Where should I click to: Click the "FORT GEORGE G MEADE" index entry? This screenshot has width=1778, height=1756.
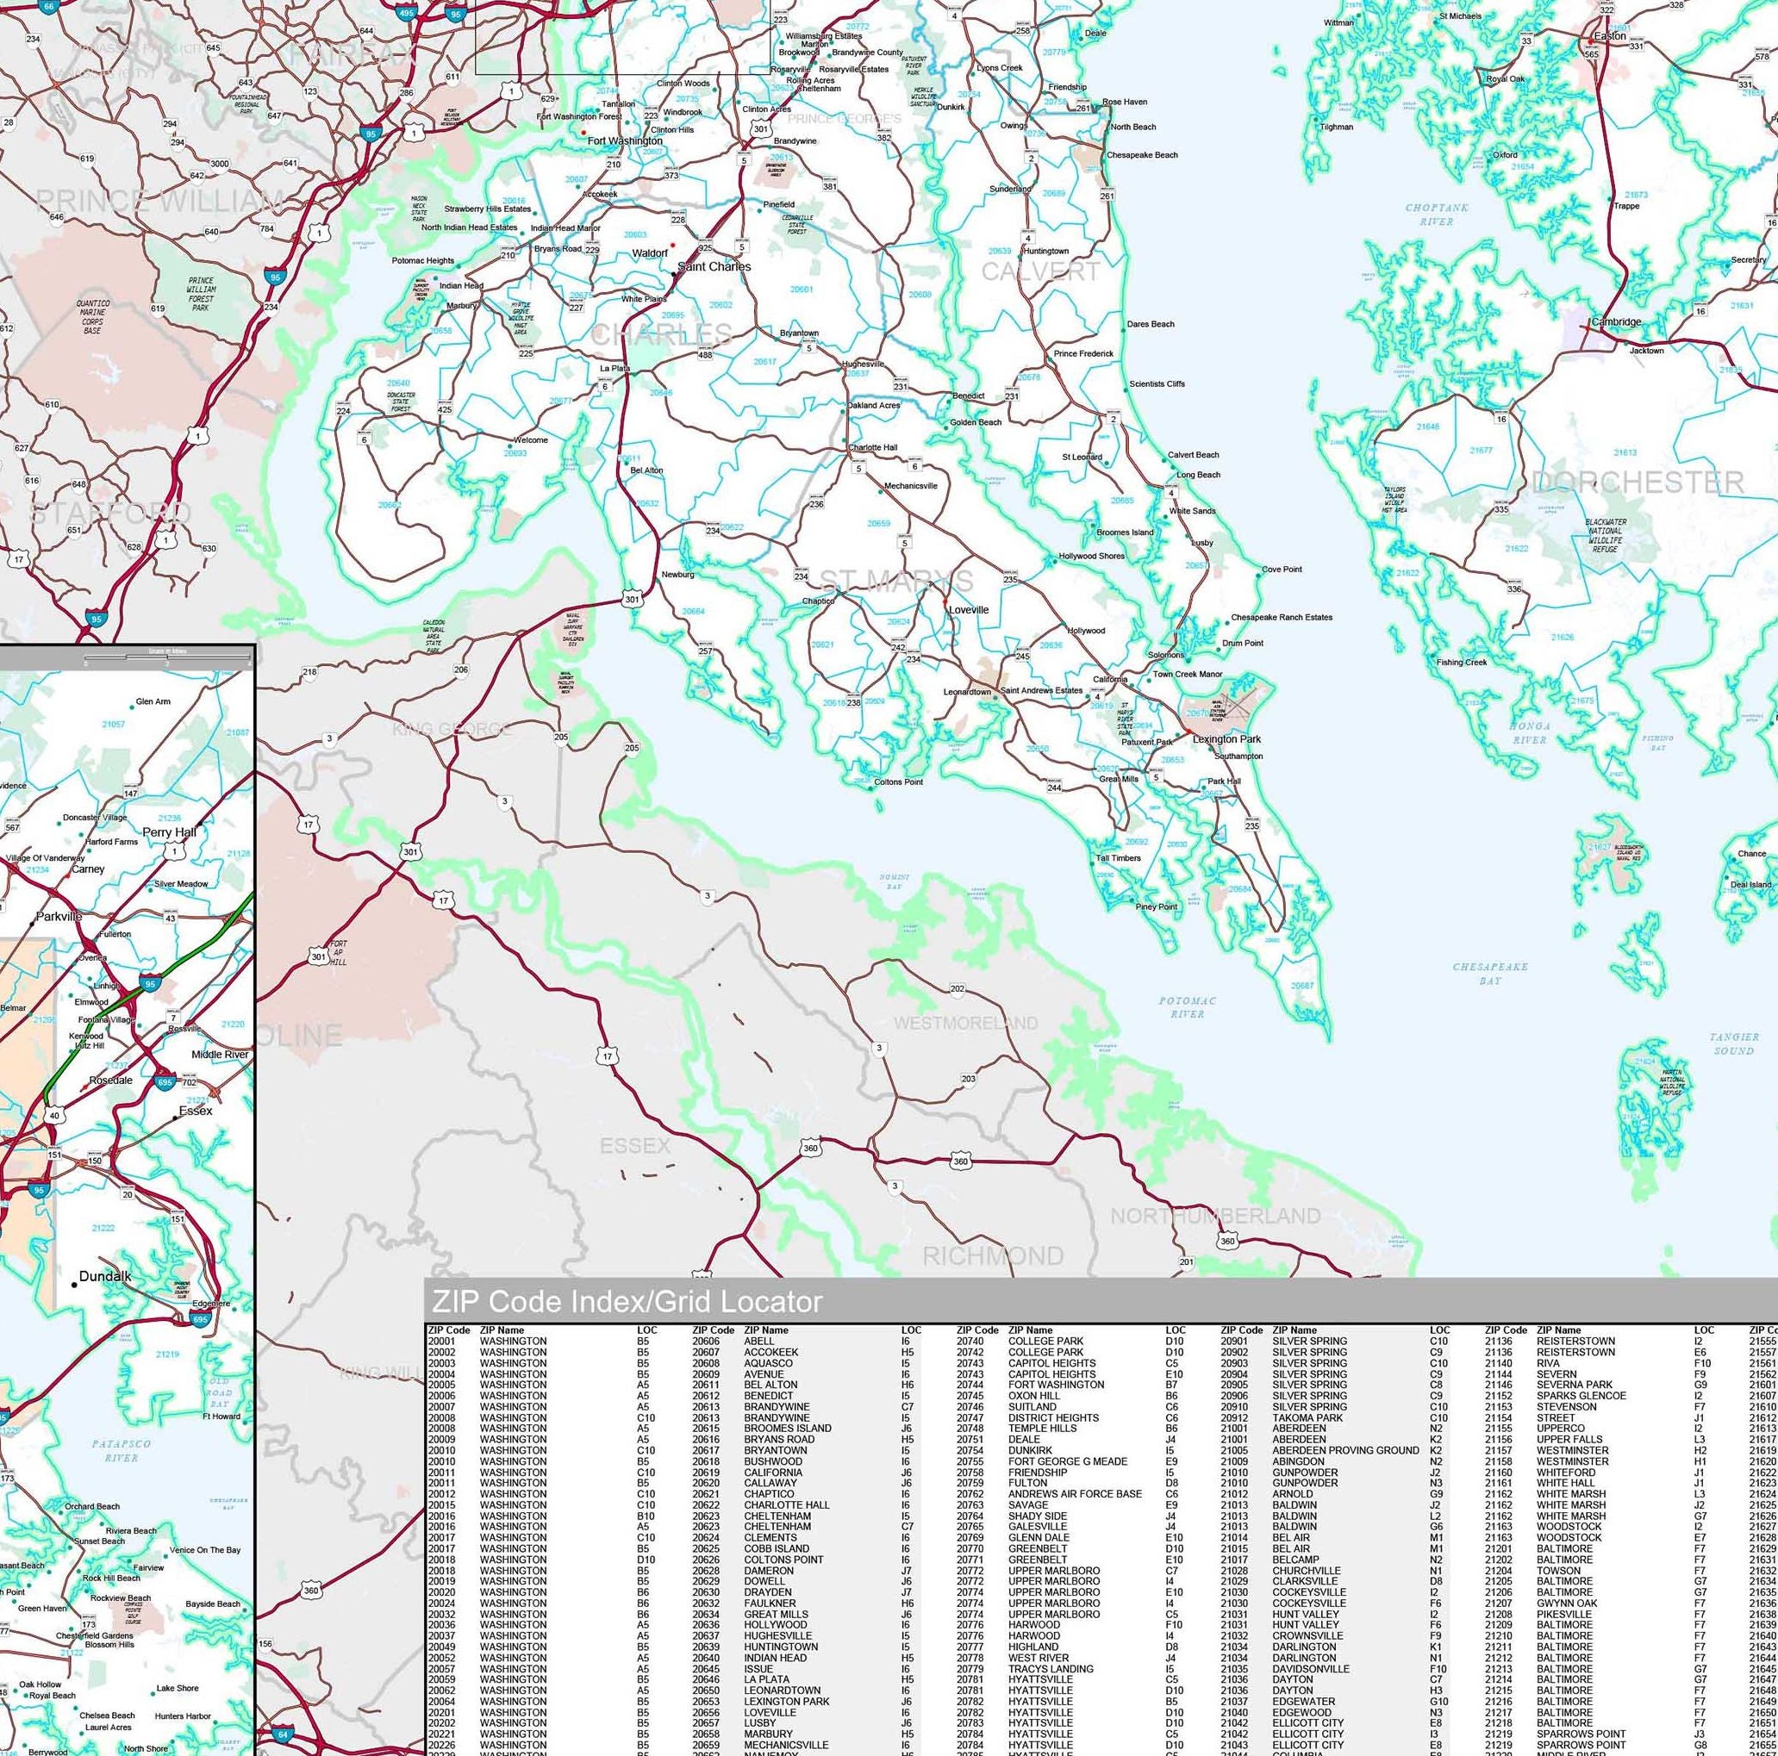(1068, 1461)
